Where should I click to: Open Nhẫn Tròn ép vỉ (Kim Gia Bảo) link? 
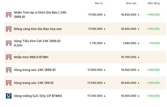[40, 15]
